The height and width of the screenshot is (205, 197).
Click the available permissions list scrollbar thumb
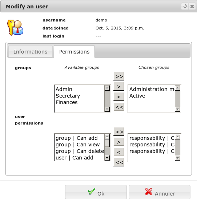point(107,143)
